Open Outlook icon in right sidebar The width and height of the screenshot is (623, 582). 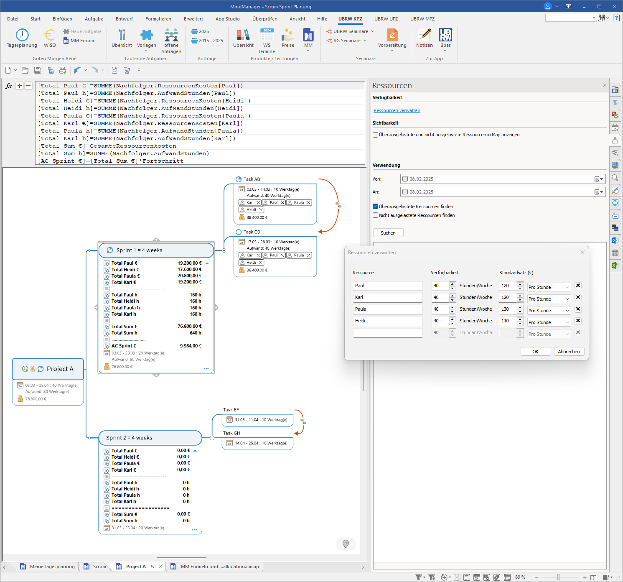click(x=615, y=240)
